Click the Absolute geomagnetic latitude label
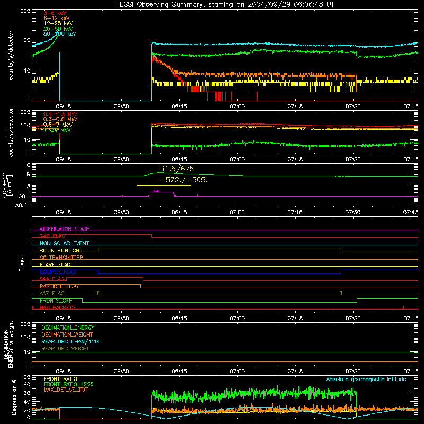This screenshot has height=424, width=424. coord(366,379)
